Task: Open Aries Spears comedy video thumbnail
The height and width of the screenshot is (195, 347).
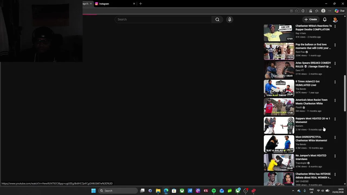Action: [x=279, y=70]
